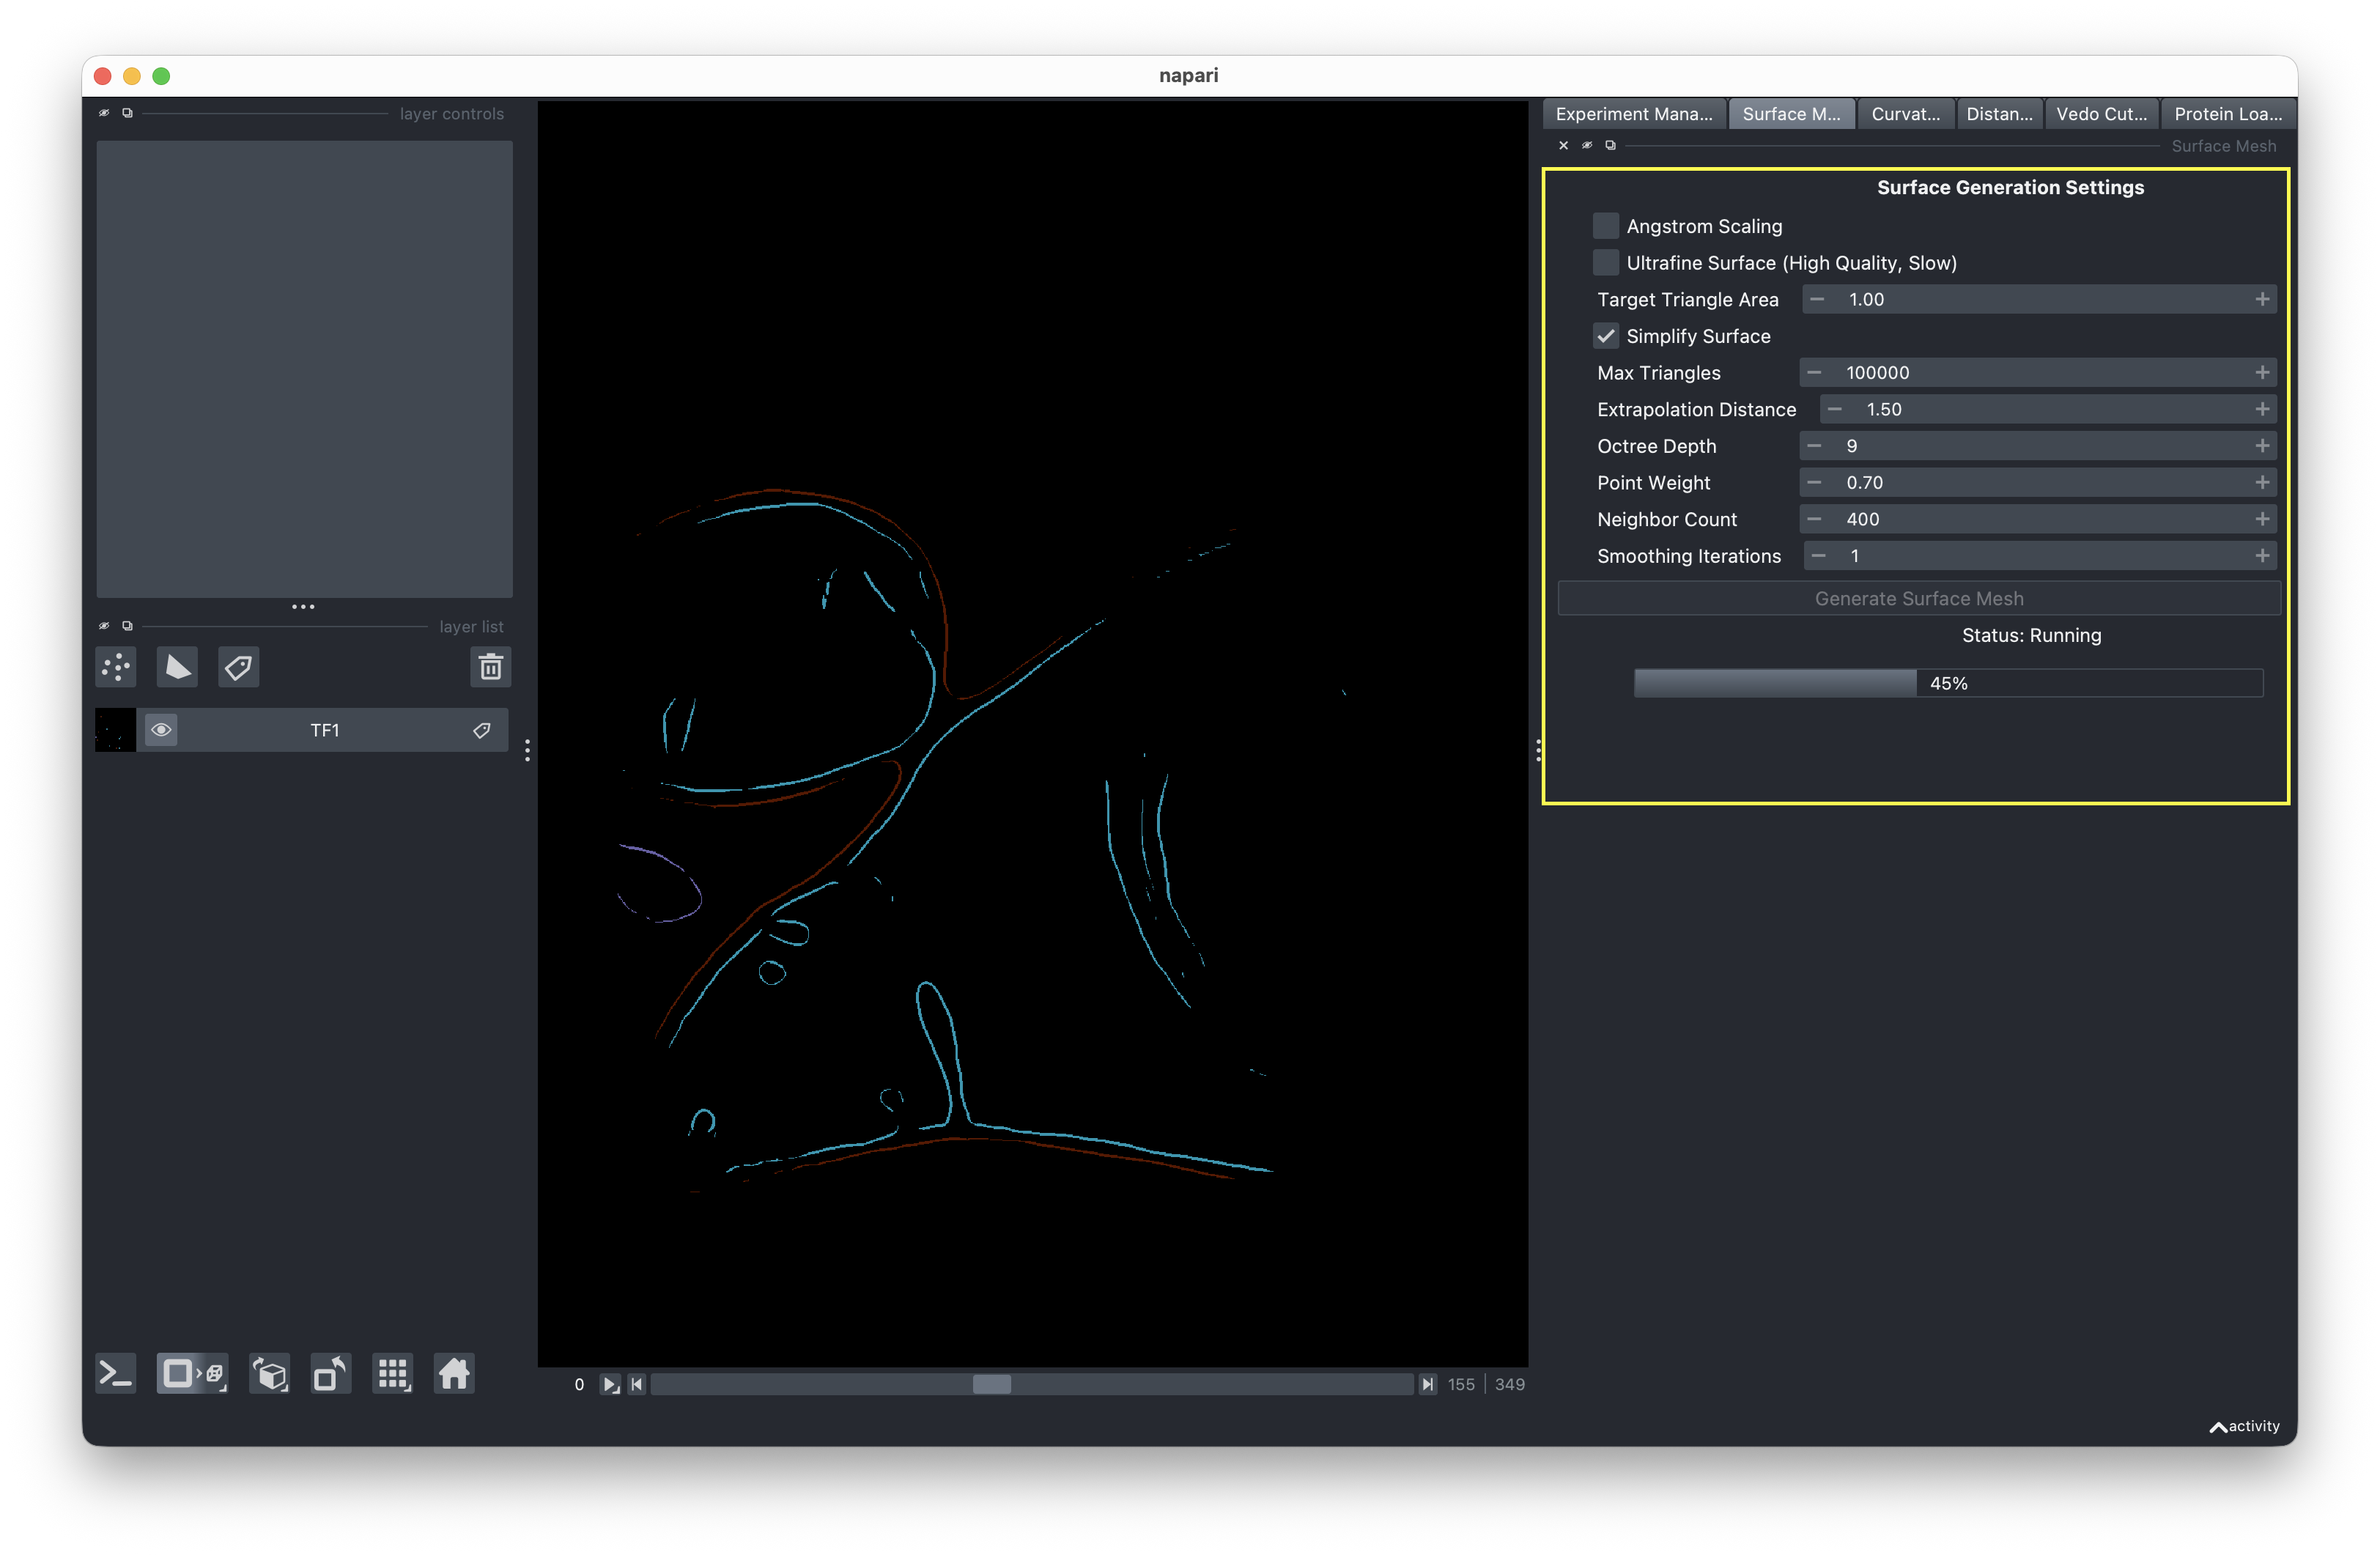Create a new labels layer

pos(238,667)
